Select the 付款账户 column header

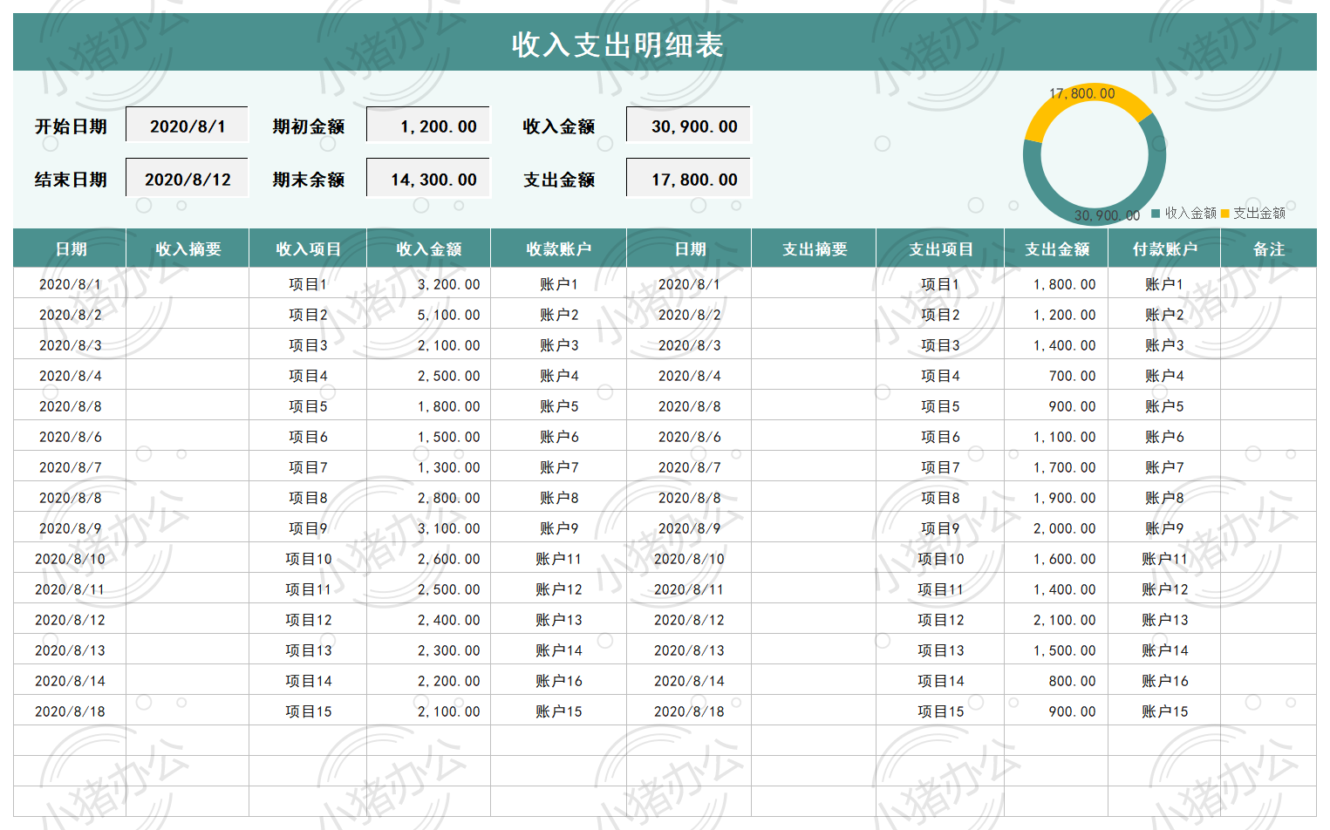[1164, 248]
